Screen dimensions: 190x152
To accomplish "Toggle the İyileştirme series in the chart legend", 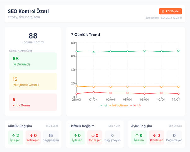I will (x=118, y=106).
